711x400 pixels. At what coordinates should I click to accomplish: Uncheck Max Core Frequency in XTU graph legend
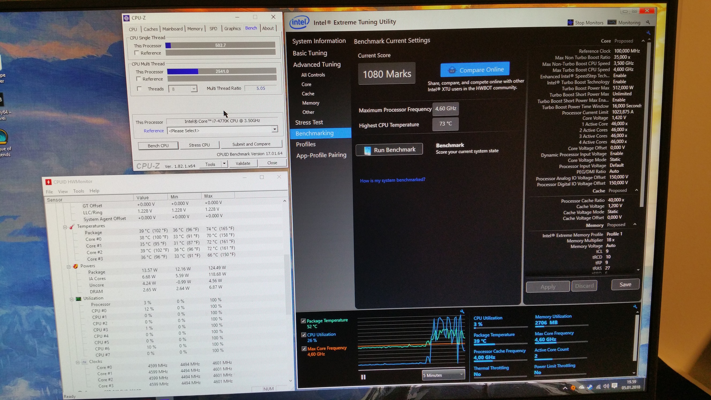coord(304,349)
